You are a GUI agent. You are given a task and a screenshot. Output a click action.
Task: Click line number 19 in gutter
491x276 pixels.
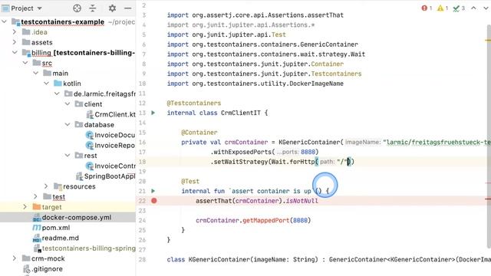[x=142, y=172]
